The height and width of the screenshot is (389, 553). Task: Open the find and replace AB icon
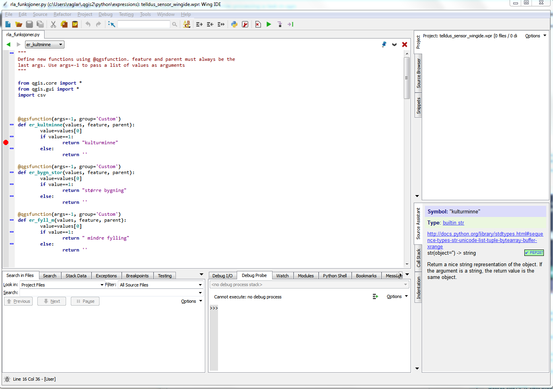click(x=187, y=24)
